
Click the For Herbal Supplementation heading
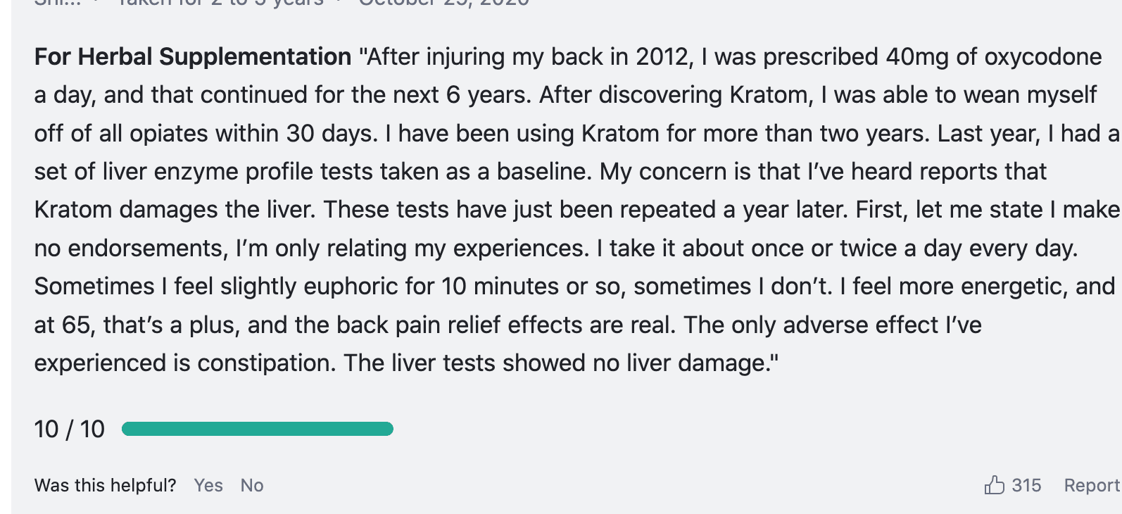[193, 56]
